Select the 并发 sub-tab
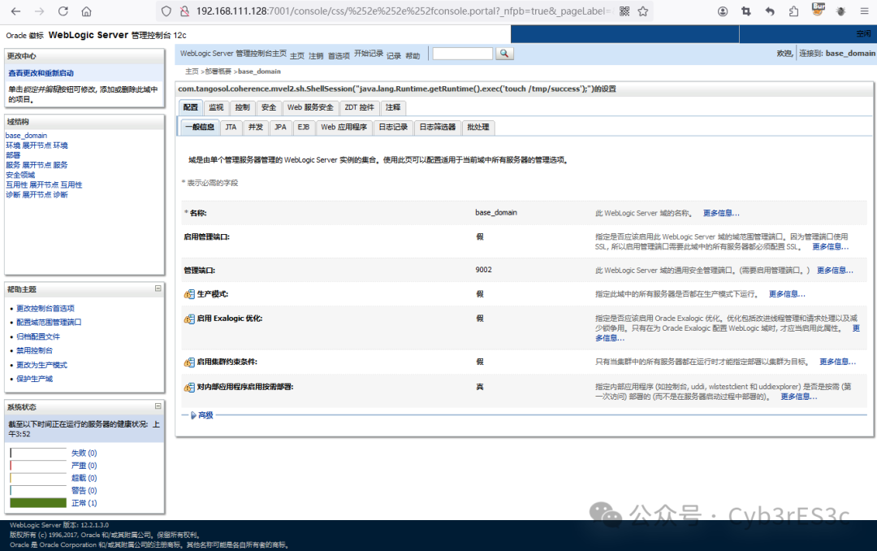The image size is (877, 551). point(256,127)
